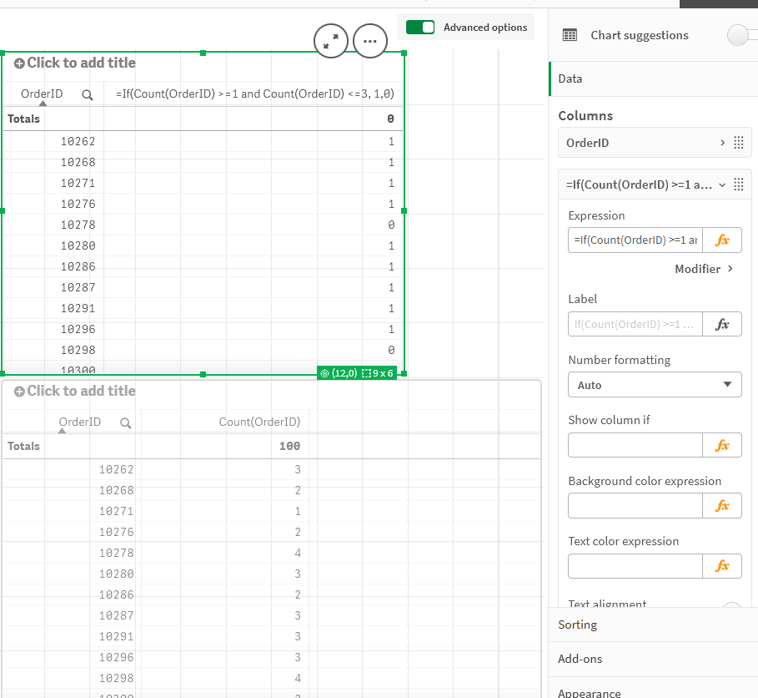
Task: Open expression editor for Background color expression
Action: tap(722, 506)
